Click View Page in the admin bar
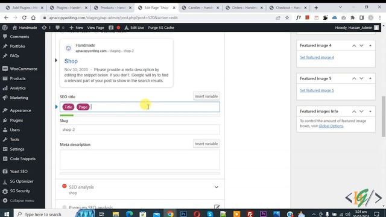386x217 pixels. coord(95,28)
